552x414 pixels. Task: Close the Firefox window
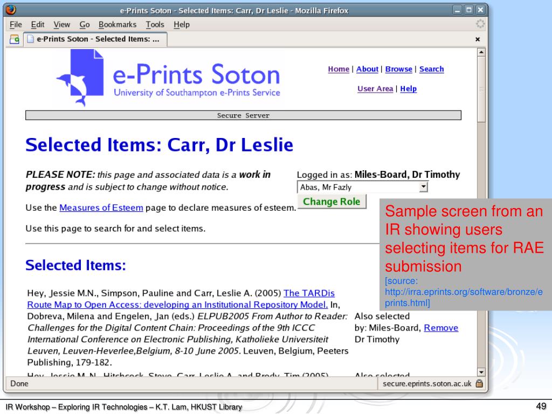coord(480,10)
